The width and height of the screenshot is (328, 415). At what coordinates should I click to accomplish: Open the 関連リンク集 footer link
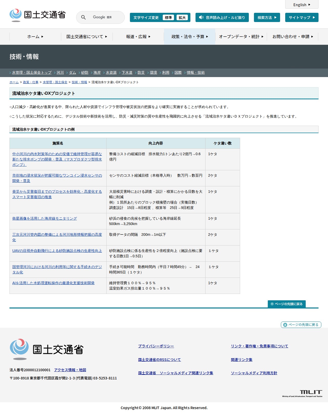(242, 360)
